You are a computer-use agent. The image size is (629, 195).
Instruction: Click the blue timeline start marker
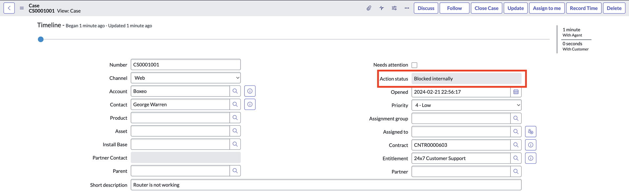41,39
